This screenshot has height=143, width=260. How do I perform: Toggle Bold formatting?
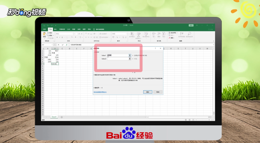click(x=57, y=37)
